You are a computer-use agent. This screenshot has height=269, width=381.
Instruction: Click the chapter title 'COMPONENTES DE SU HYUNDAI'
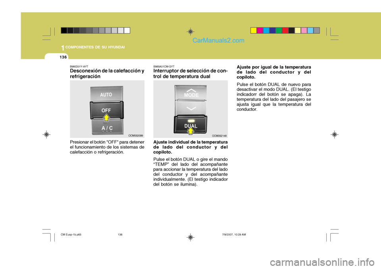[x=95, y=47]
